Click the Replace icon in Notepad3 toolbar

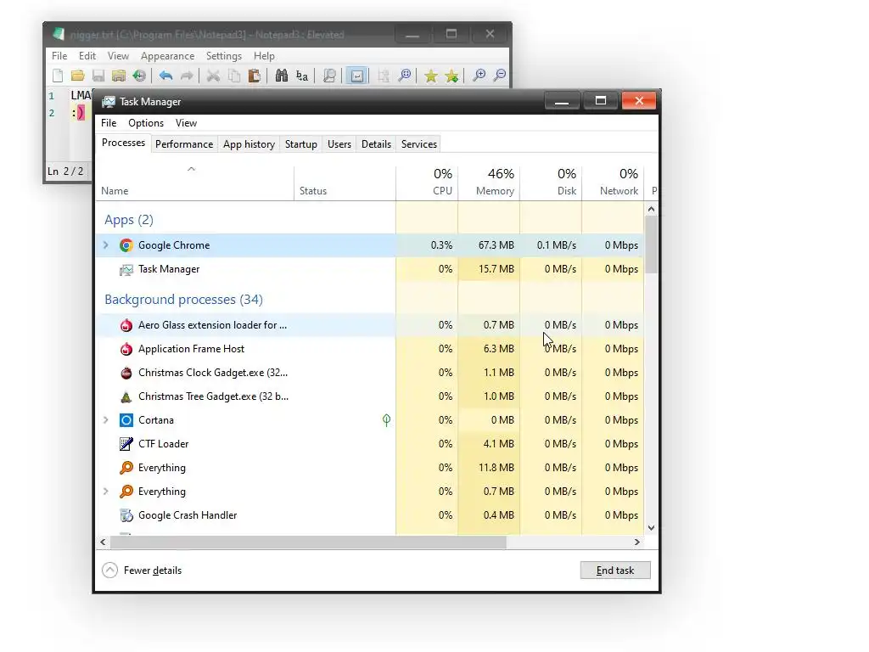[x=302, y=76]
